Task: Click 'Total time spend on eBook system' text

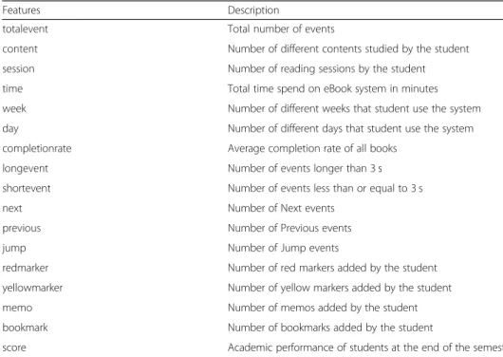Action: [x=333, y=89]
